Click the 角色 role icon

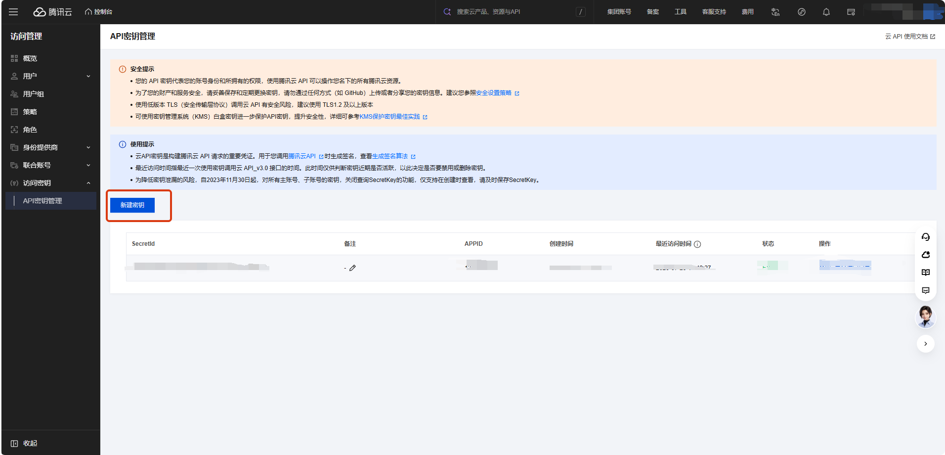click(x=14, y=130)
